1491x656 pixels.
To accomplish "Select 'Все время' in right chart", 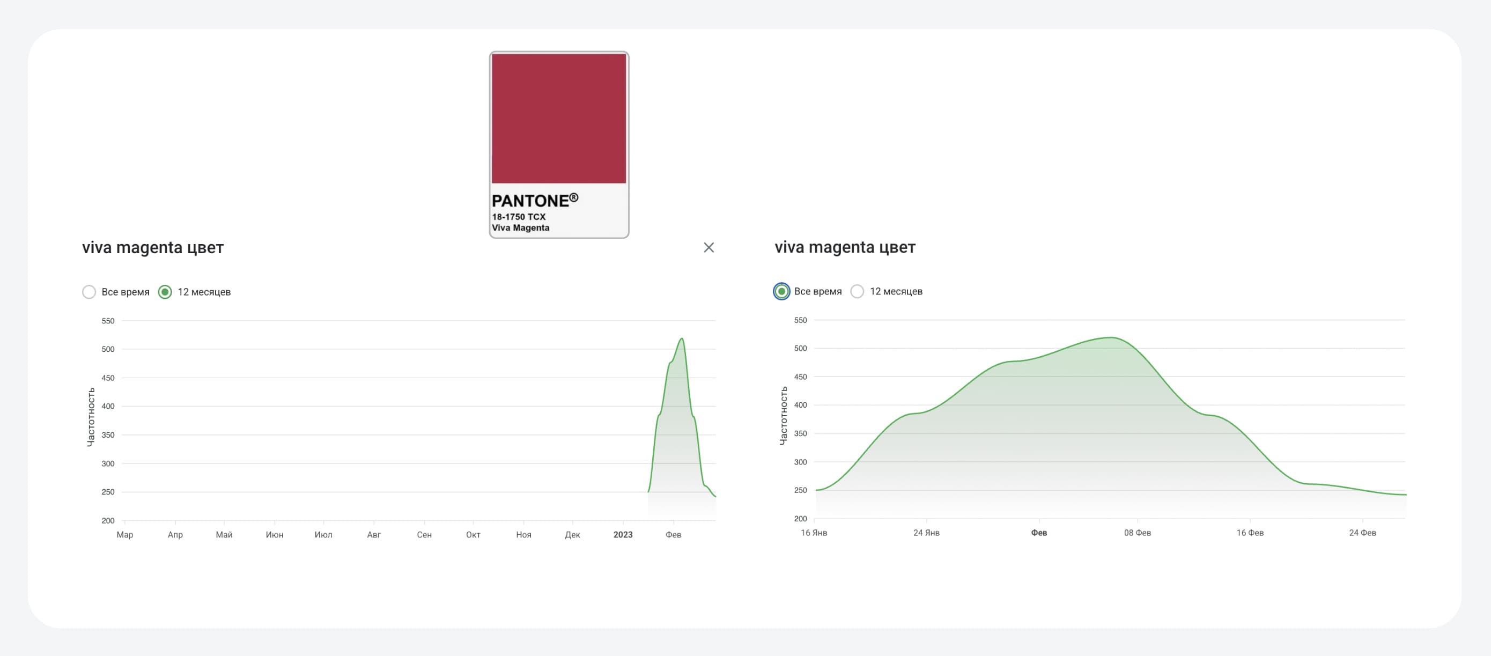I will [781, 291].
